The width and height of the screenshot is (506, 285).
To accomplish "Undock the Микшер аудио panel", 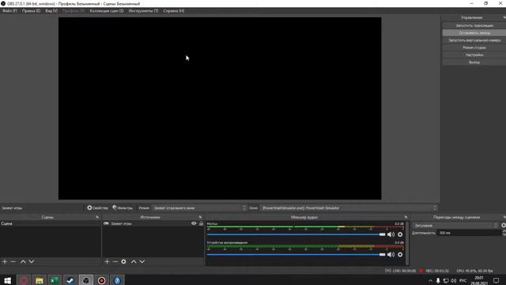I will click(406, 217).
